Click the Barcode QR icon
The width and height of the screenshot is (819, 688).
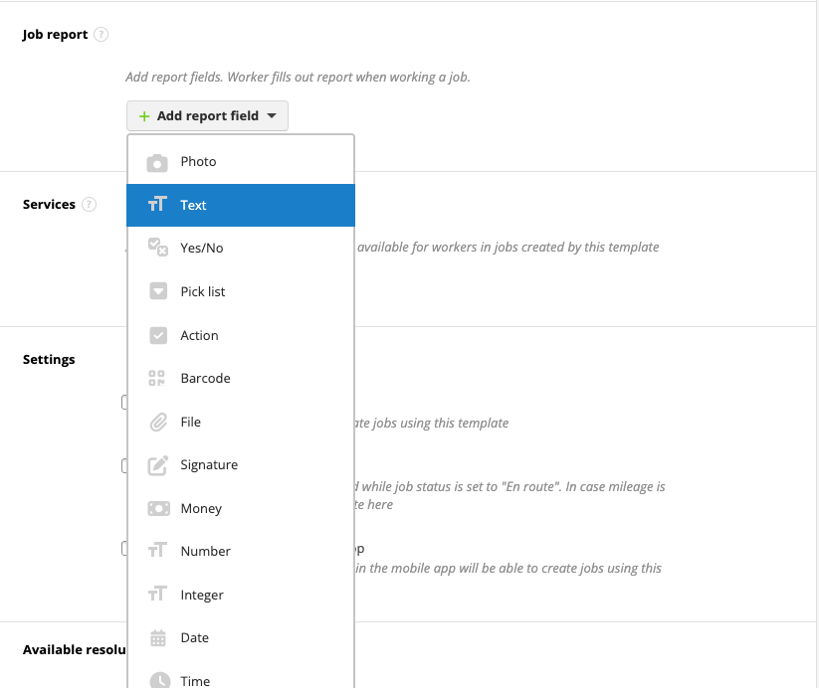pyautogui.click(x=156, y=378)
